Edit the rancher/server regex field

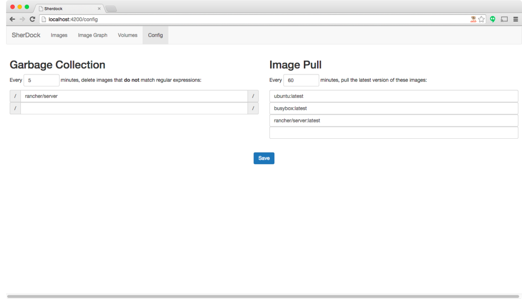[x=134, y=96]
